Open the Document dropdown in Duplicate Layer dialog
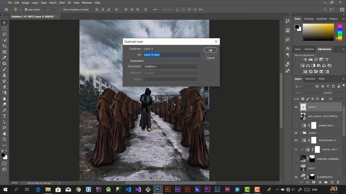The height and width of the screenshot is (194, 346). point(170,66)
